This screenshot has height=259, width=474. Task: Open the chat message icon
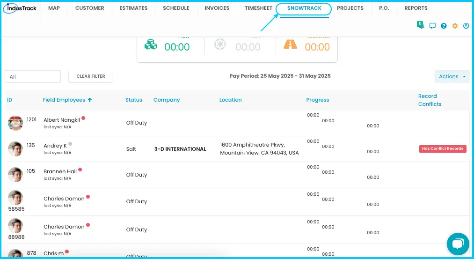pyautogui.click(x=432, y=26)
